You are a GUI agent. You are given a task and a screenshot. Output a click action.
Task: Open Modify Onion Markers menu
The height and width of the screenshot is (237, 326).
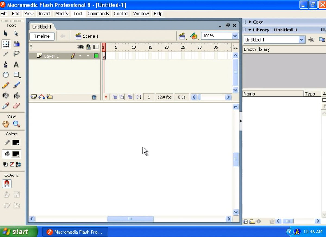click(139, 97)
